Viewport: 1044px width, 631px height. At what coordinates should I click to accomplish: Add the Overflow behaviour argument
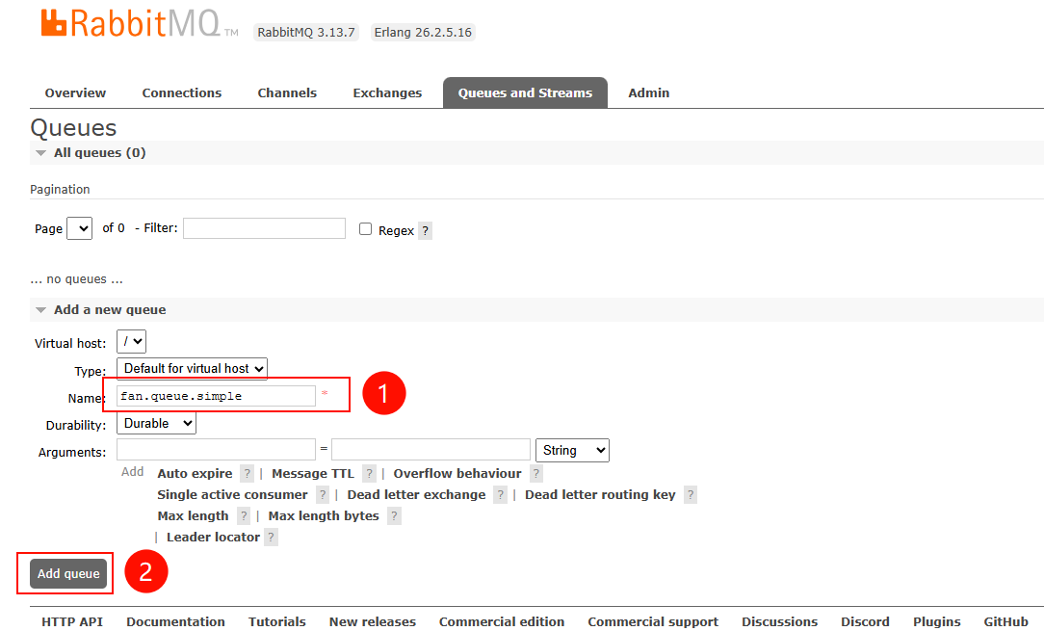[457, 474]
